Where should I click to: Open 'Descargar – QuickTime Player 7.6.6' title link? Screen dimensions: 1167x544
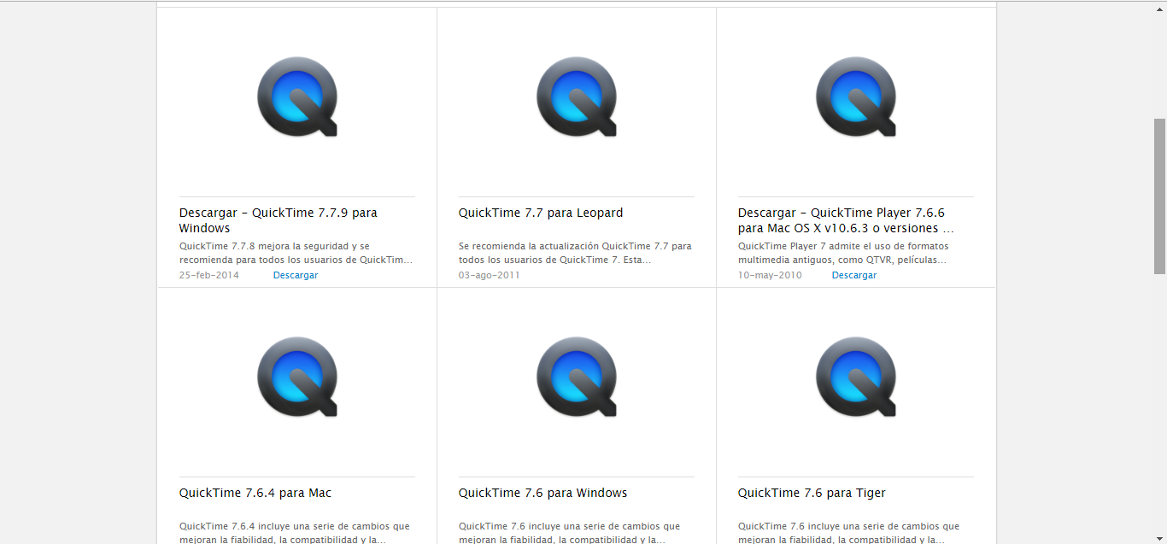pos(846,220)
